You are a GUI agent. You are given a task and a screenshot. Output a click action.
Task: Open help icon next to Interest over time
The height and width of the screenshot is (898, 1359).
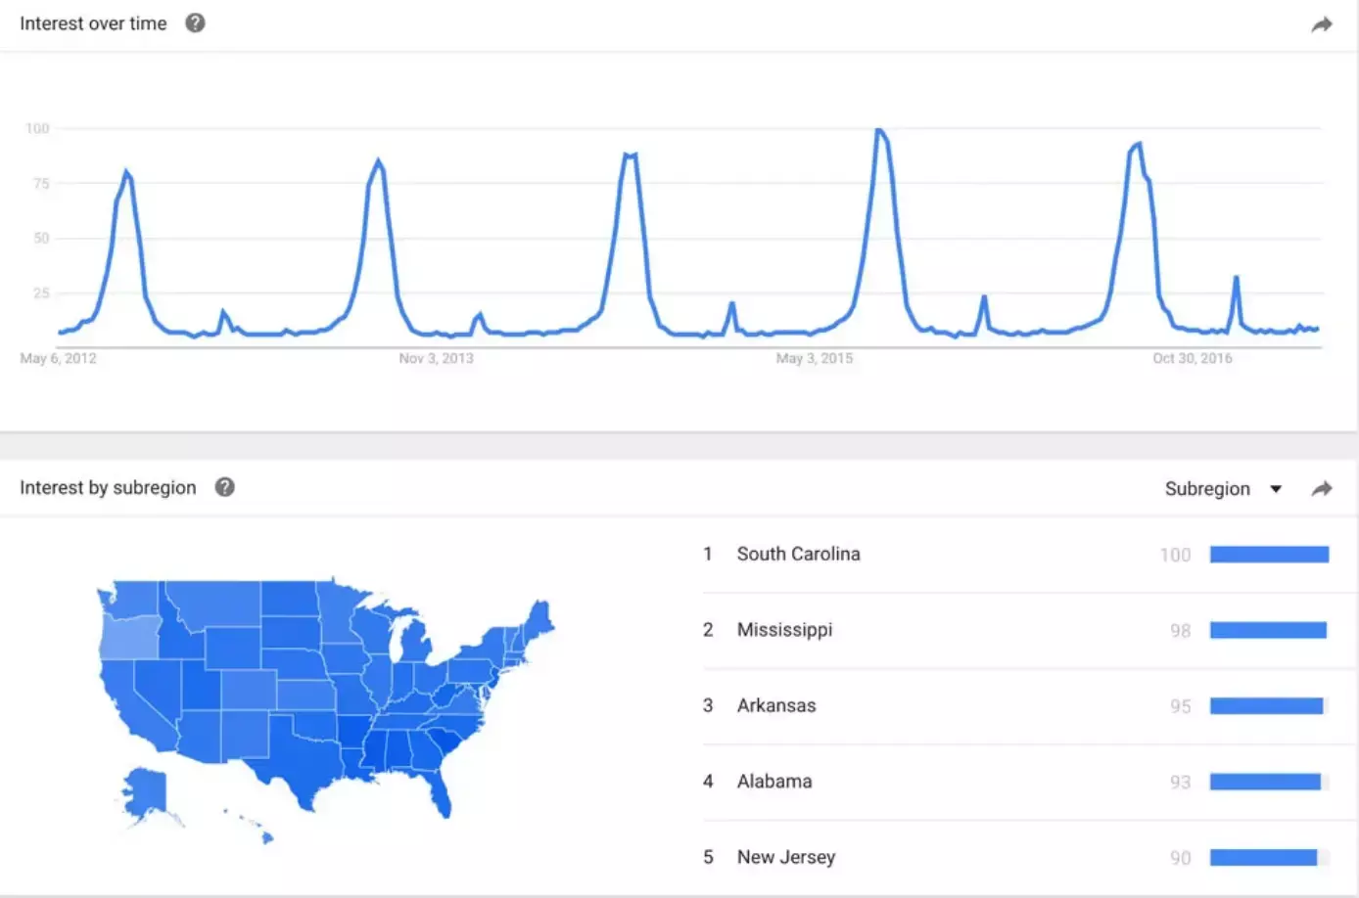195,23
